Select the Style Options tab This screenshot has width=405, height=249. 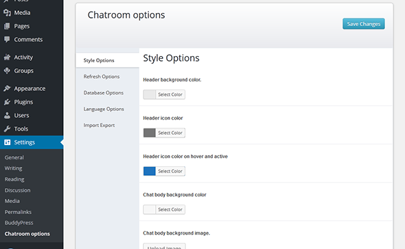coord(107,60)
